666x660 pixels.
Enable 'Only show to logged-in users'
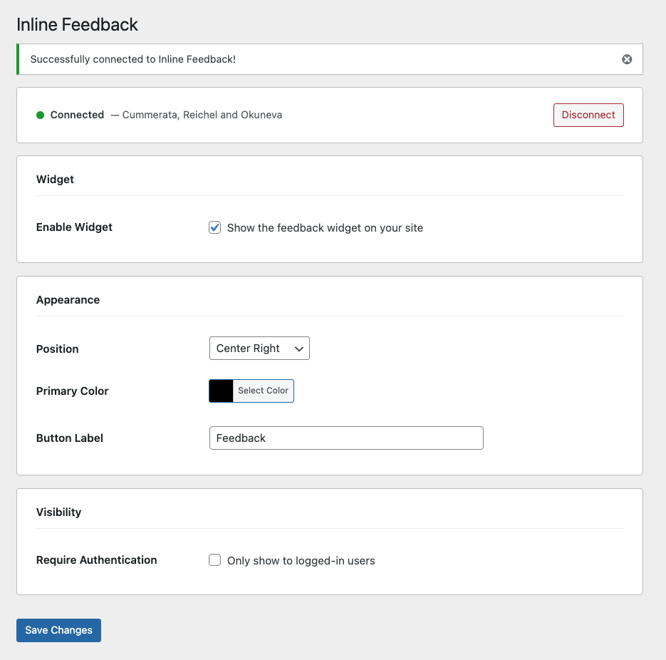coord(214,560)
